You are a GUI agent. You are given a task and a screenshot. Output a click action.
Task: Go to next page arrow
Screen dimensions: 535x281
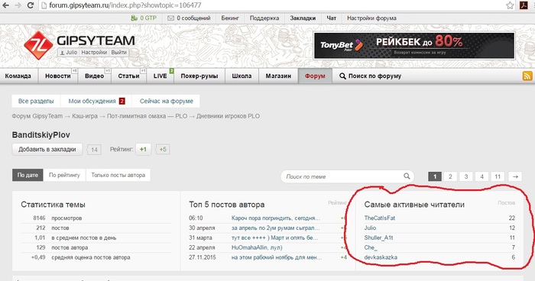tap(515, 176)
